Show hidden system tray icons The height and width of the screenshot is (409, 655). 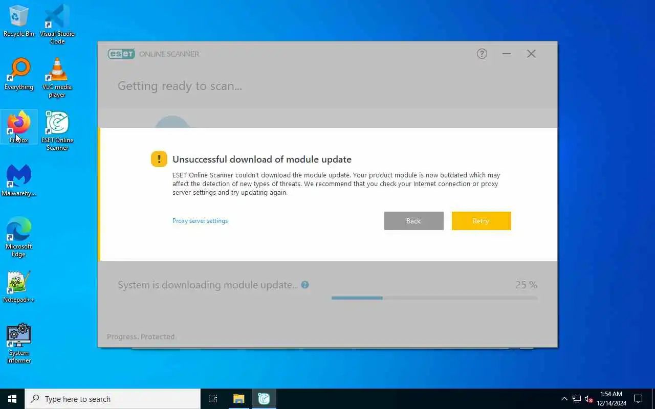pos(564,399)
